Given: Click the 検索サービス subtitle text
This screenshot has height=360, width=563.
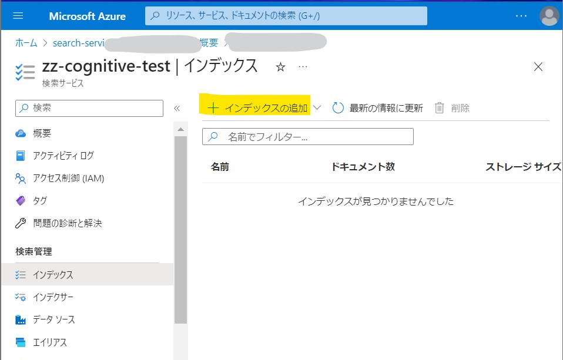Looking at the screenshot, I should point(63,83).
